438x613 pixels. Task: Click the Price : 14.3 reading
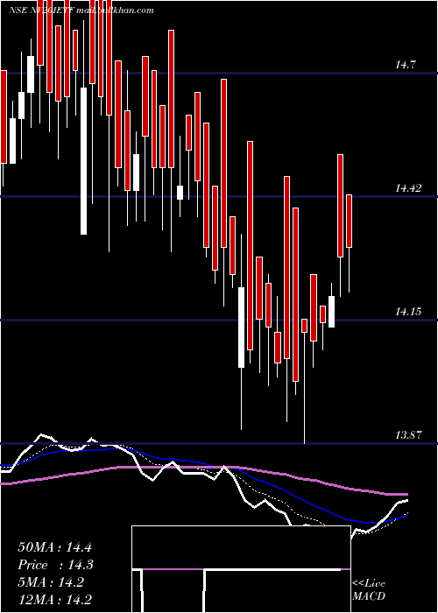[54, 565]
